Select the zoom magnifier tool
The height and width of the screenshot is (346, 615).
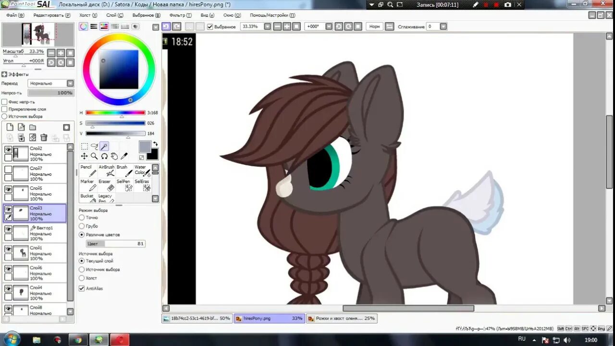[x=94, y=156]
